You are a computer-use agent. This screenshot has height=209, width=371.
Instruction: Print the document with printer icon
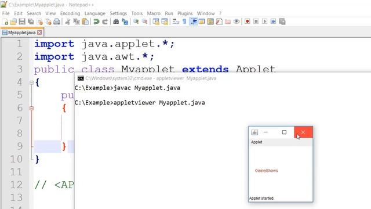(x=57, y=22)
